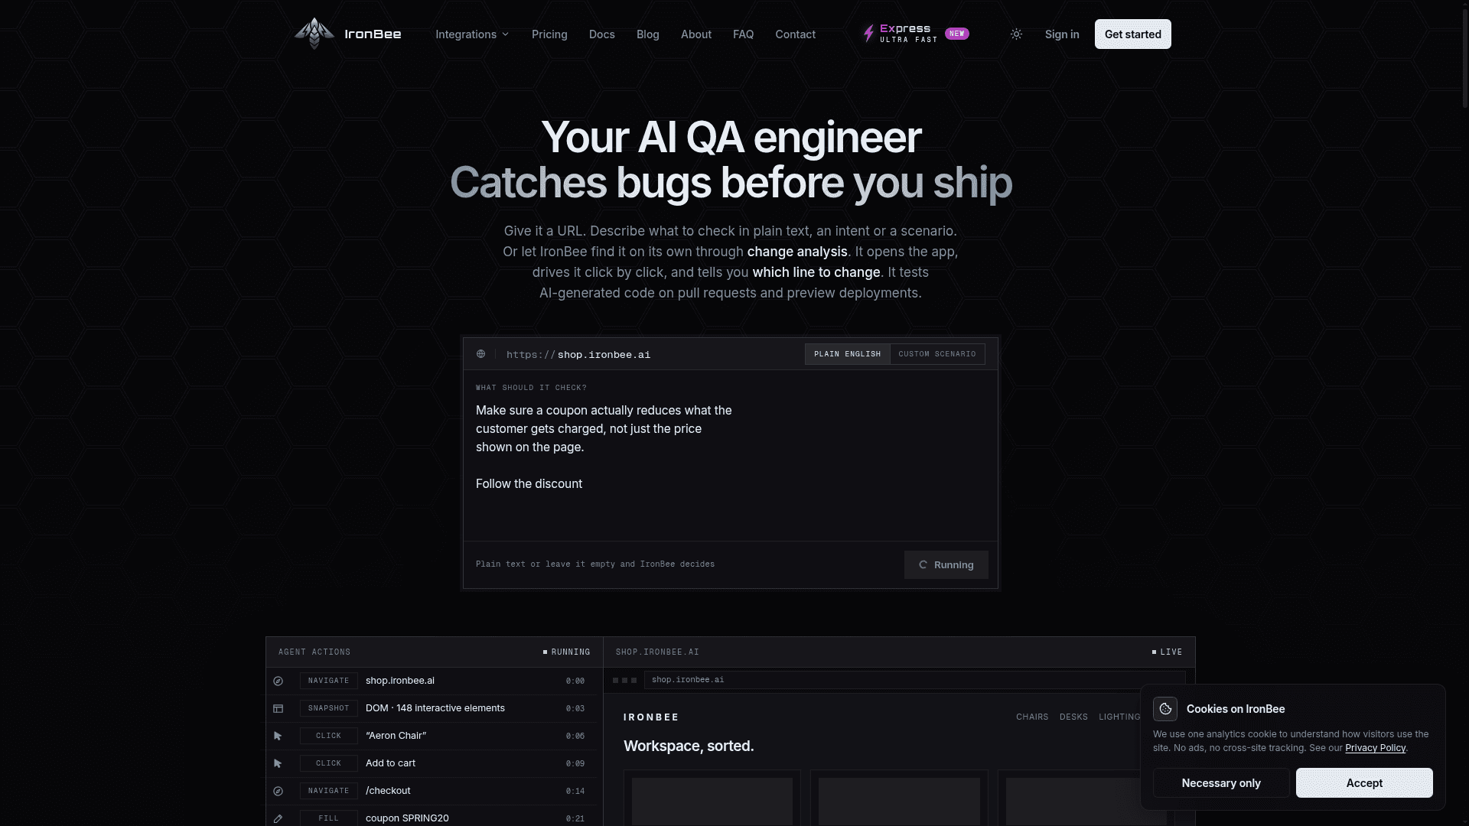
Task: Open the About page
Action: [696, 34]
